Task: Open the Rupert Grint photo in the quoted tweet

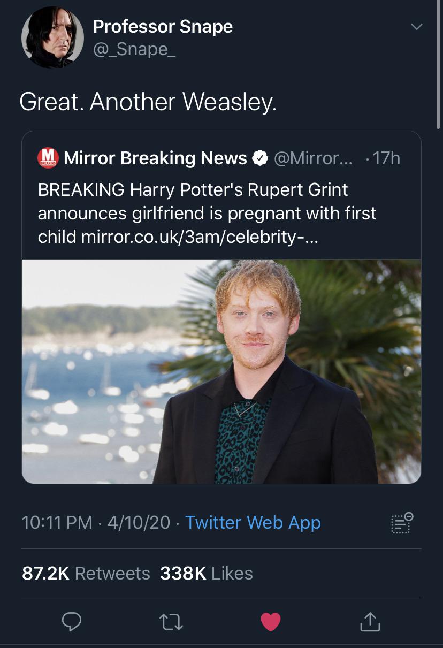Action: [222, 371]
